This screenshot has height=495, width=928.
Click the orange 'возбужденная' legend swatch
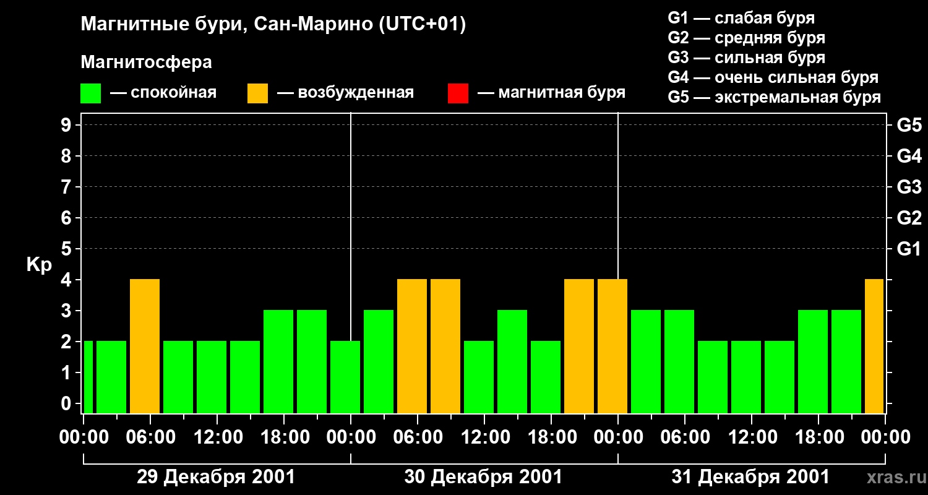258,93
